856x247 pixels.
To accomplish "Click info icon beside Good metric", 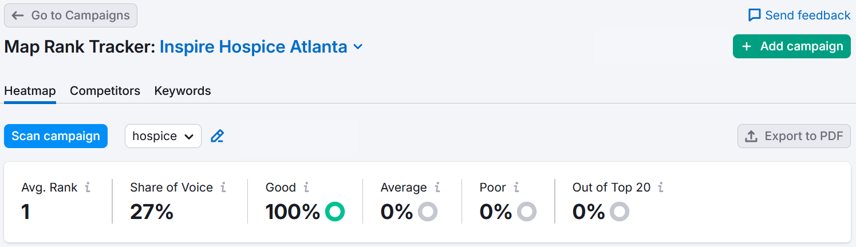I will pyautogui.click(x=306, y=187).
